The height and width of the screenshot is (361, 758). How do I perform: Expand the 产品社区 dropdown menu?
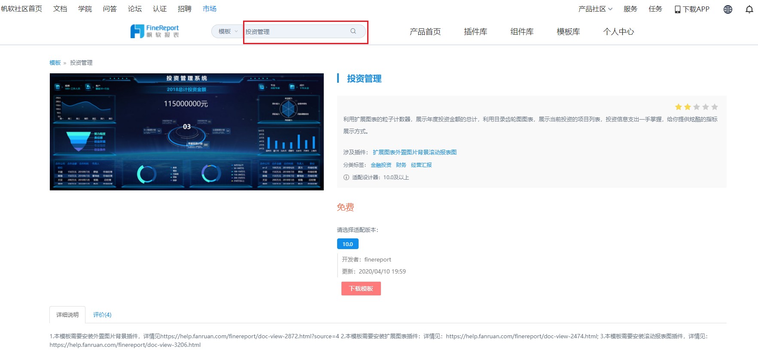click(595, 9)
